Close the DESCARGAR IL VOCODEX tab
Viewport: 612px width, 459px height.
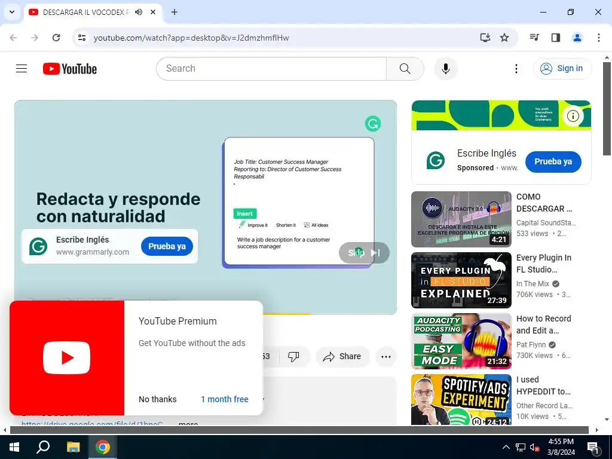point(153,12)
